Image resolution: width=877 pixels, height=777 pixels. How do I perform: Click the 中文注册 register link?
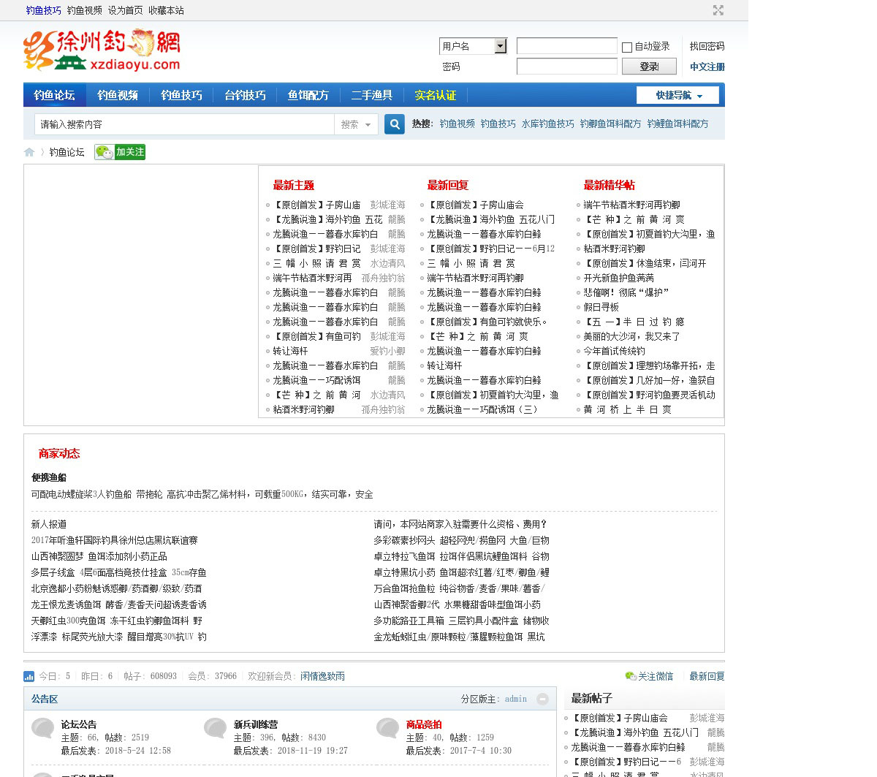coord(707,67)
